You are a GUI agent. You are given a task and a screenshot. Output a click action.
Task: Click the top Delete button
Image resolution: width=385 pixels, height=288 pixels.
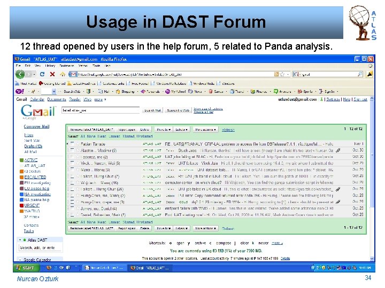pyautogui.click(x=144, y=129)
